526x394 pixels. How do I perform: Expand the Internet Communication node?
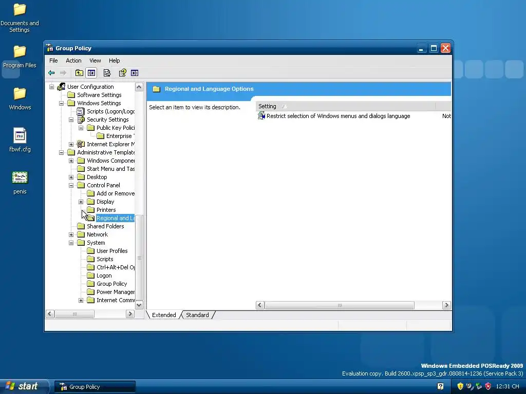81,300
